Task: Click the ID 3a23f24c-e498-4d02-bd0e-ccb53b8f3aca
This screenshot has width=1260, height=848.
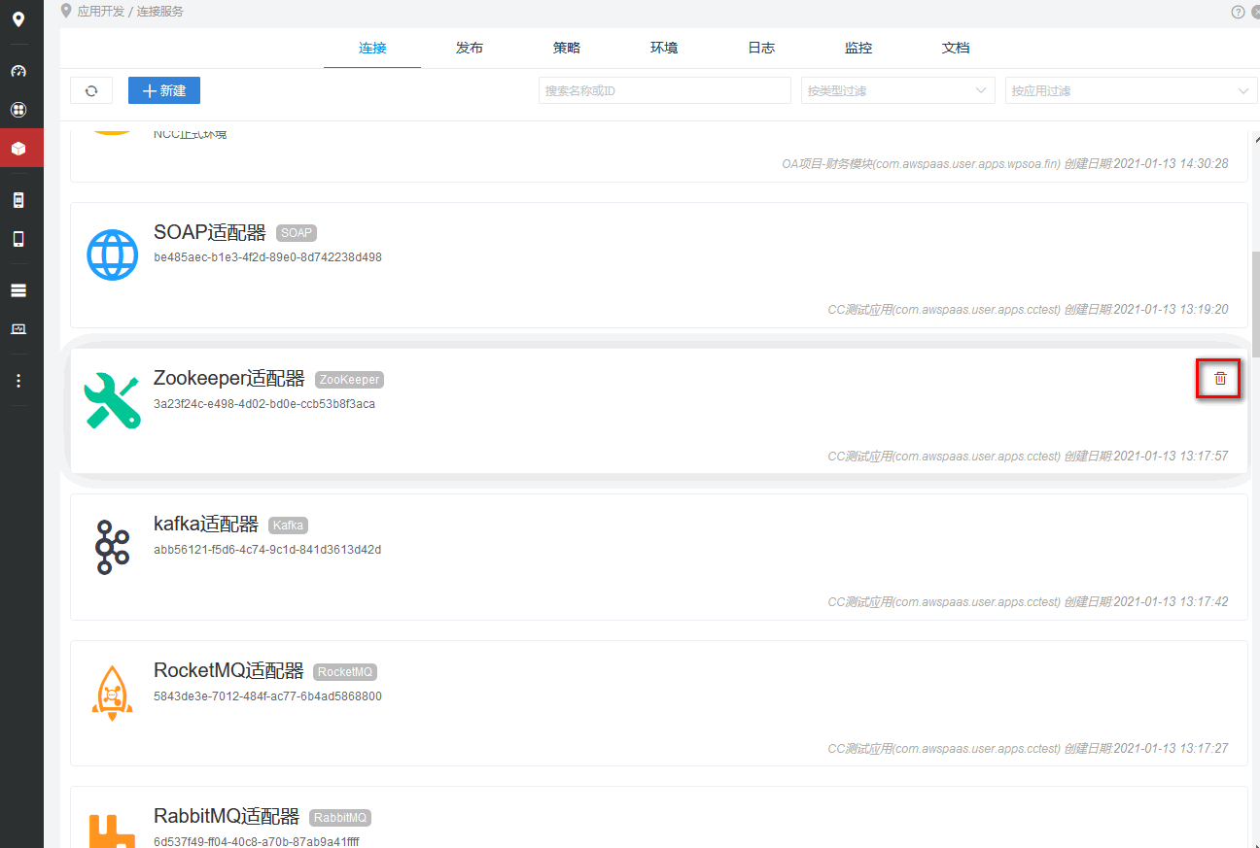Action: [264, 404]
